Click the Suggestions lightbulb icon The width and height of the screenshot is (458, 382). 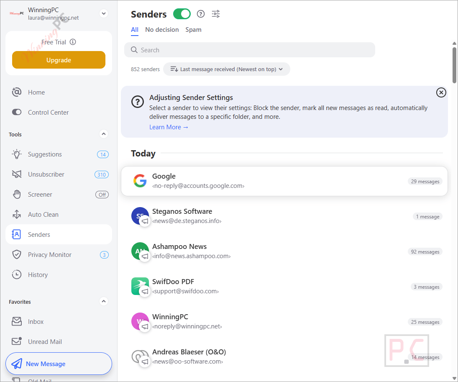[x=17, y=154]
